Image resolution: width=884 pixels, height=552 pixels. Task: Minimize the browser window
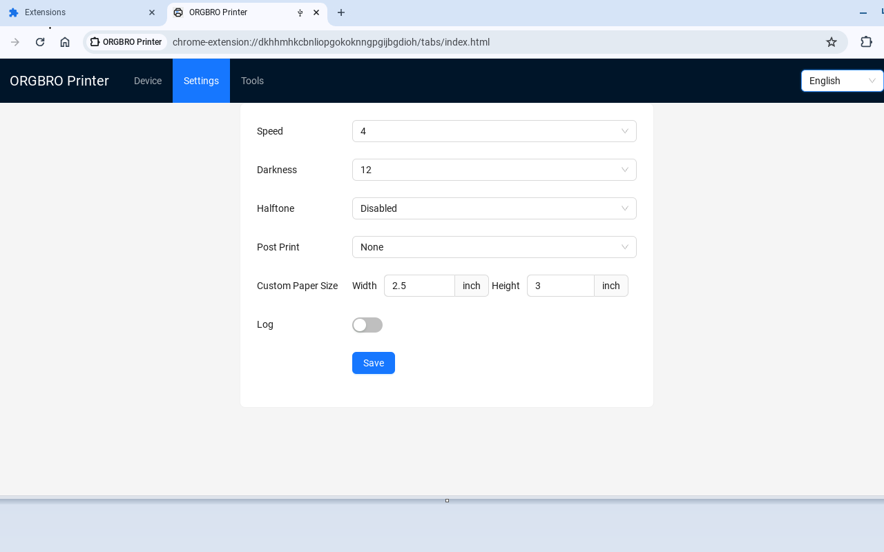click(x=863, y=12)
